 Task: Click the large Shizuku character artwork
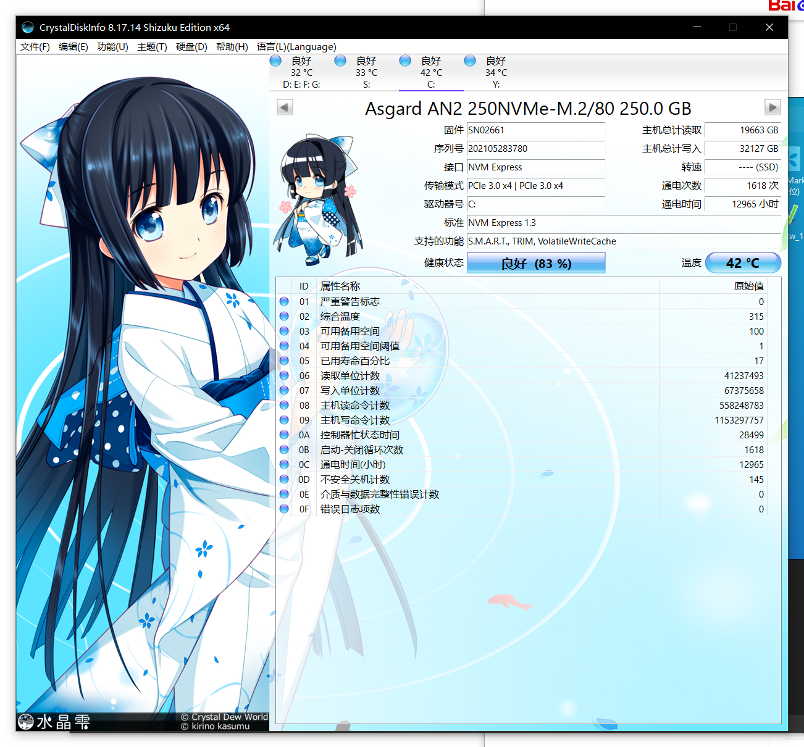[x=143, y=383]
